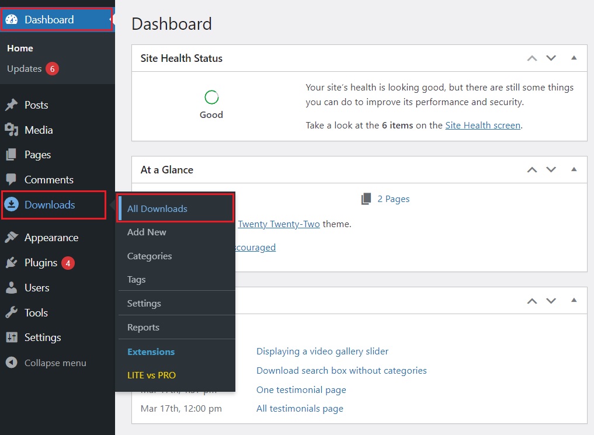Click the red Plugins count badge
The height and width of the screenshot is (435, 594).
68,263
